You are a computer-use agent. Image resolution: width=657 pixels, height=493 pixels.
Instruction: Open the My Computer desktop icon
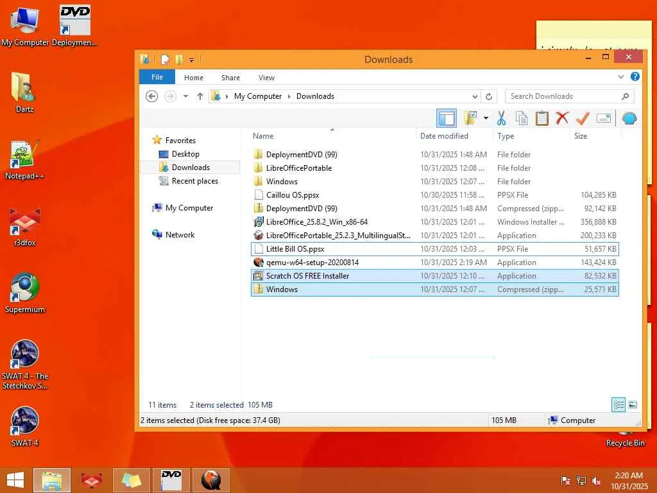pyautogui.click(x=25, y=26)
